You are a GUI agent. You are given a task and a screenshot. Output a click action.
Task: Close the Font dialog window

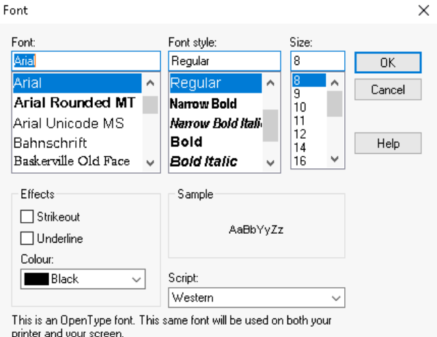(x=423, y=11)
